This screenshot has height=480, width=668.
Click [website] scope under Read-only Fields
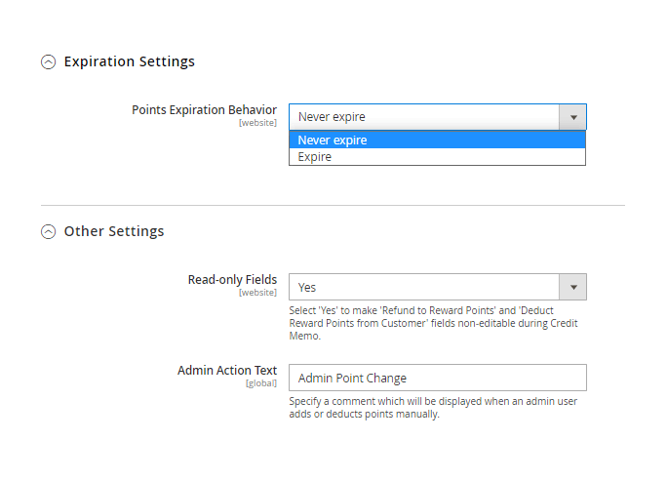pos(257,293)
